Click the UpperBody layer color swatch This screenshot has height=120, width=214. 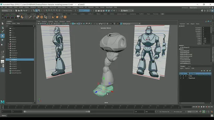188,74
